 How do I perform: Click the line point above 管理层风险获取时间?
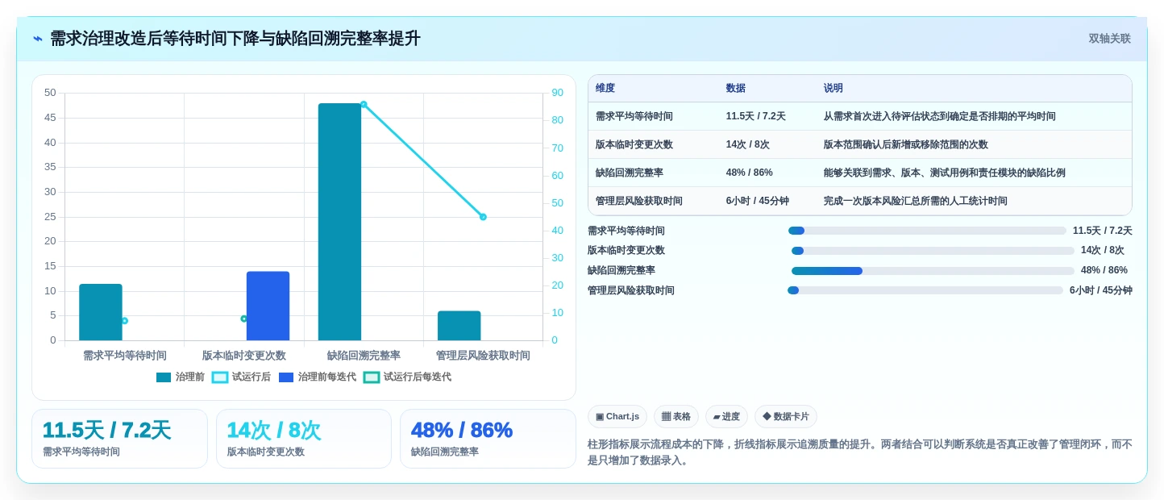[483, 217]
